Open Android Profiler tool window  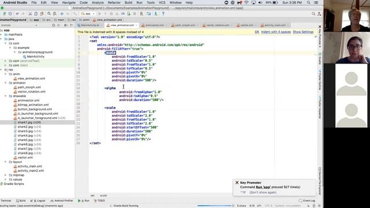[x=62, y=200]
